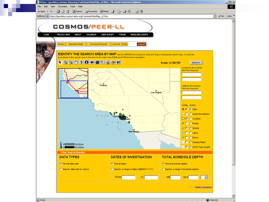Click the lat/long clock tool icon
The image size is (269, 202).
(113, 62)
